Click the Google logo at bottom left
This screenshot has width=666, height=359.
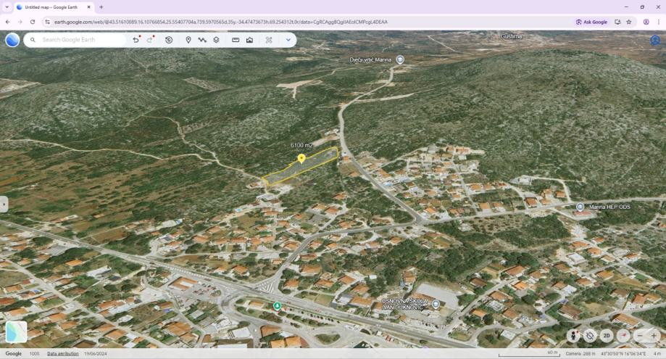click(x=14, y=353)
